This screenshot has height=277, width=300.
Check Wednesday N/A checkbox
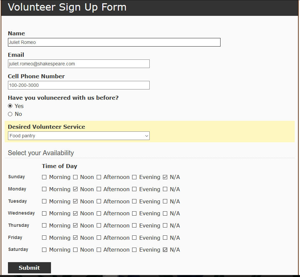pos(165,214)
